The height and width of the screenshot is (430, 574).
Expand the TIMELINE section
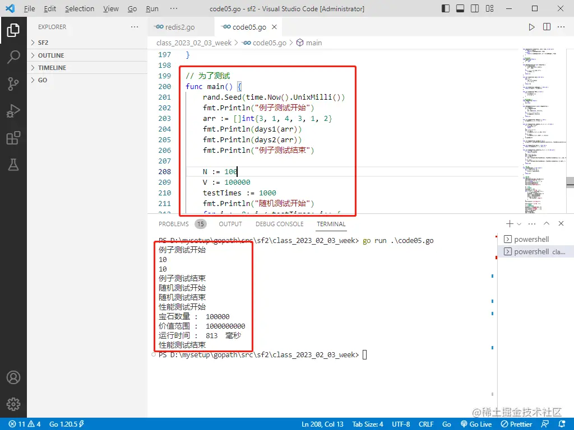point(87,68)
